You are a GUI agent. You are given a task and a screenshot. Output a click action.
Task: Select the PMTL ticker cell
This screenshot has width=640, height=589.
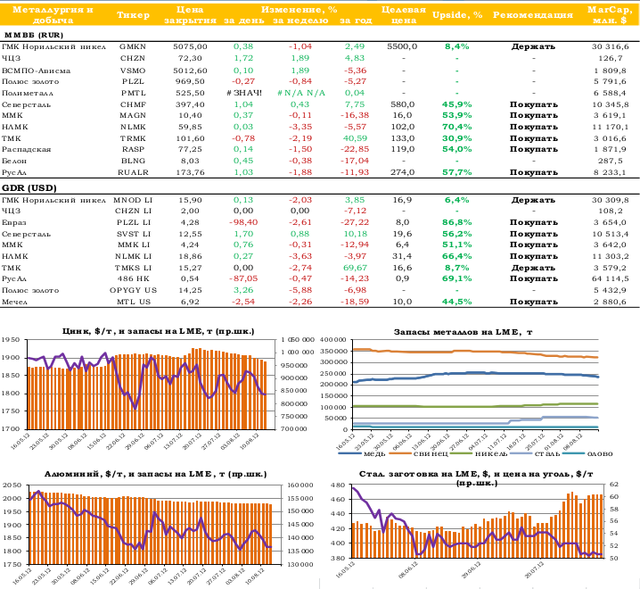coord(134,93)
